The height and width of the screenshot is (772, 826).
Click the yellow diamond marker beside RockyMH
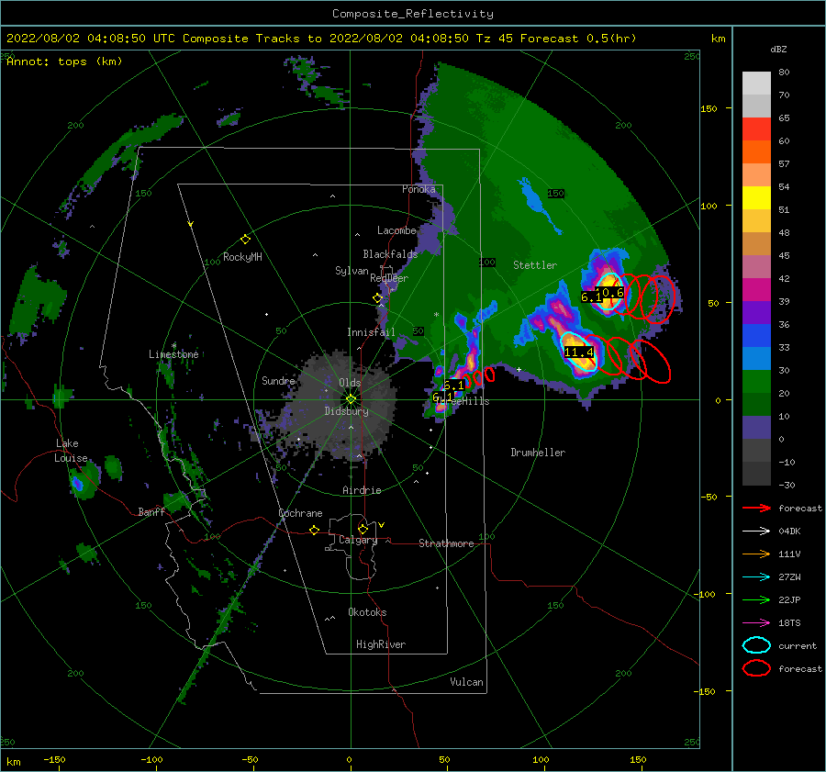pos(245,240)
